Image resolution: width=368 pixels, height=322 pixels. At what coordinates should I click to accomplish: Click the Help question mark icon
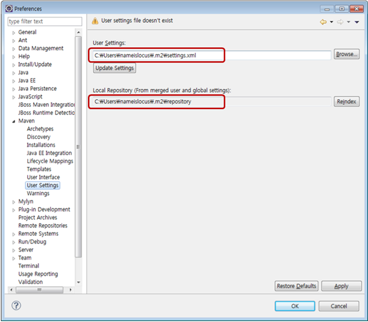(x=17, y=306)
